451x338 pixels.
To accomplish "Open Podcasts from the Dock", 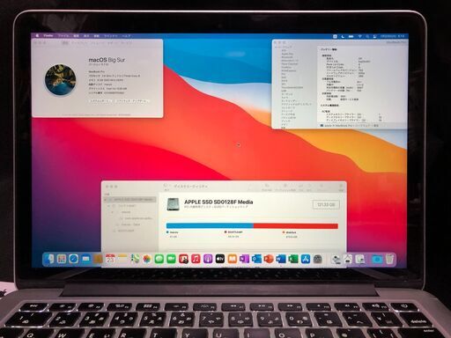I will (208, 259).
